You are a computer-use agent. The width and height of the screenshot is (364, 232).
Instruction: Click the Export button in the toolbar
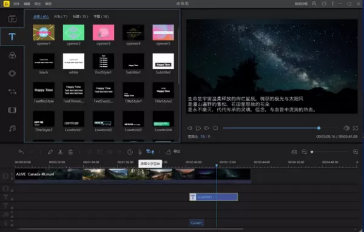click(173, 152)
